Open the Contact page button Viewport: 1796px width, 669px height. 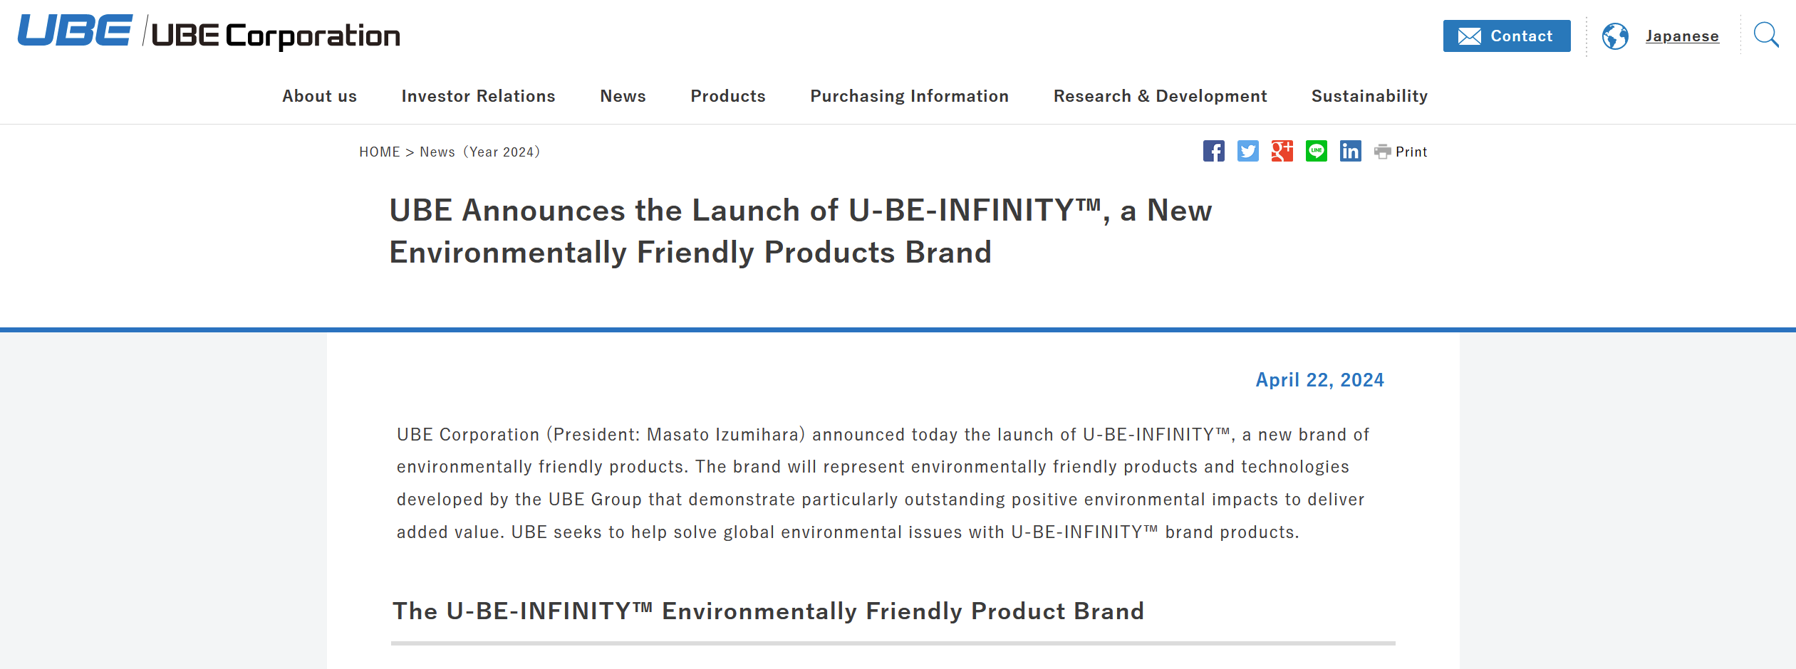coord(1507,36)
